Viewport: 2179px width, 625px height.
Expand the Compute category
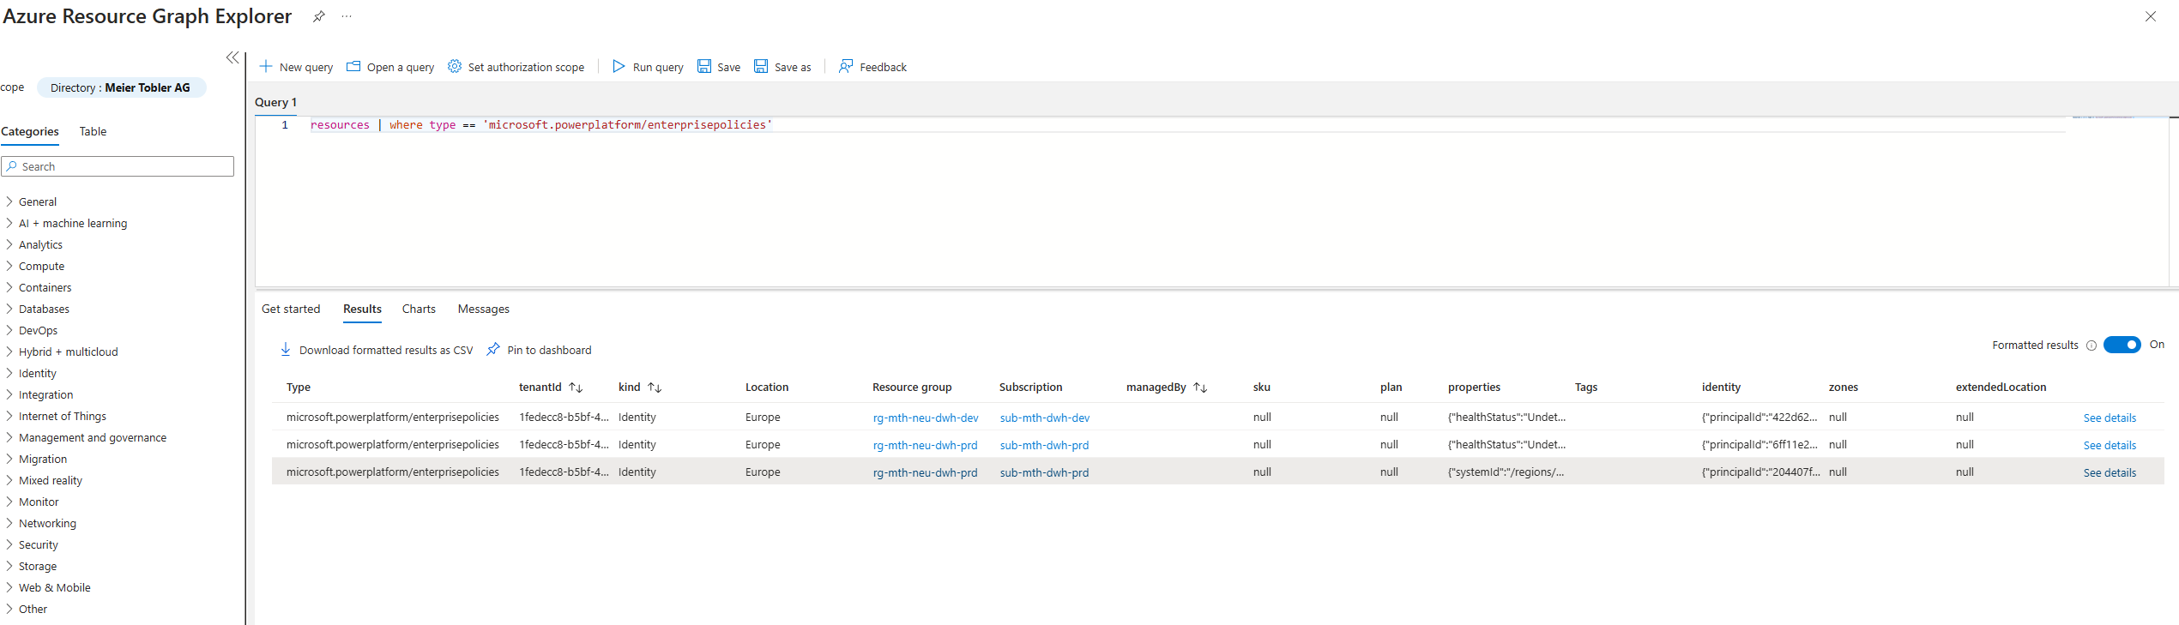coord(9,266)
